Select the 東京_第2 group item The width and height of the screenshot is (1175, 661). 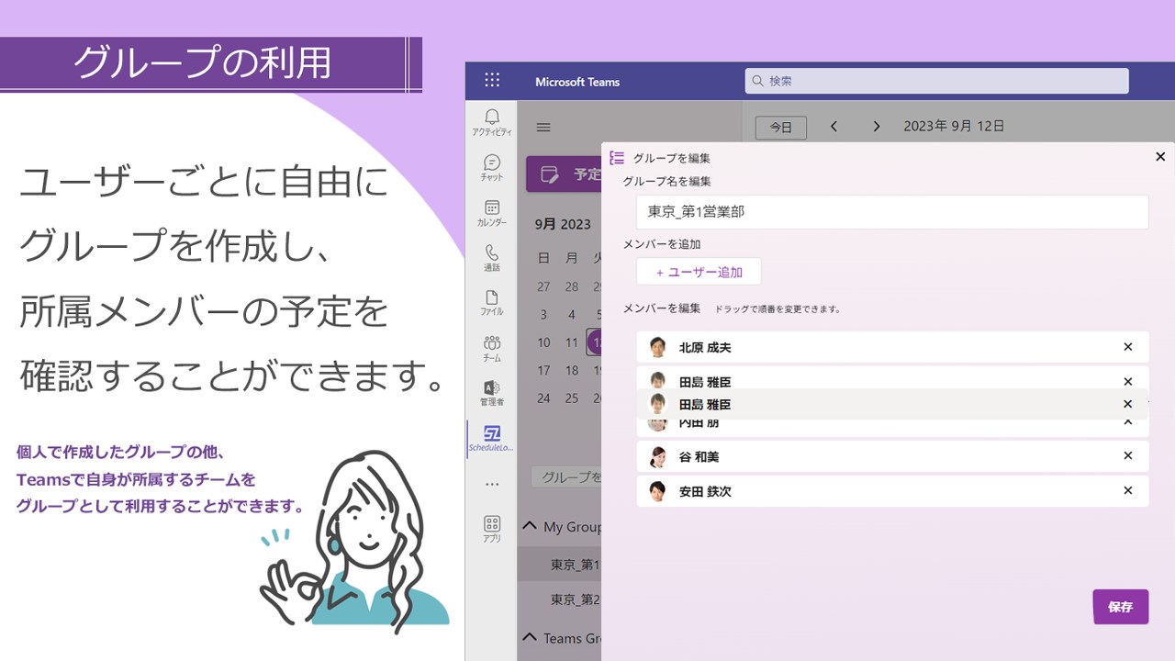559,599
